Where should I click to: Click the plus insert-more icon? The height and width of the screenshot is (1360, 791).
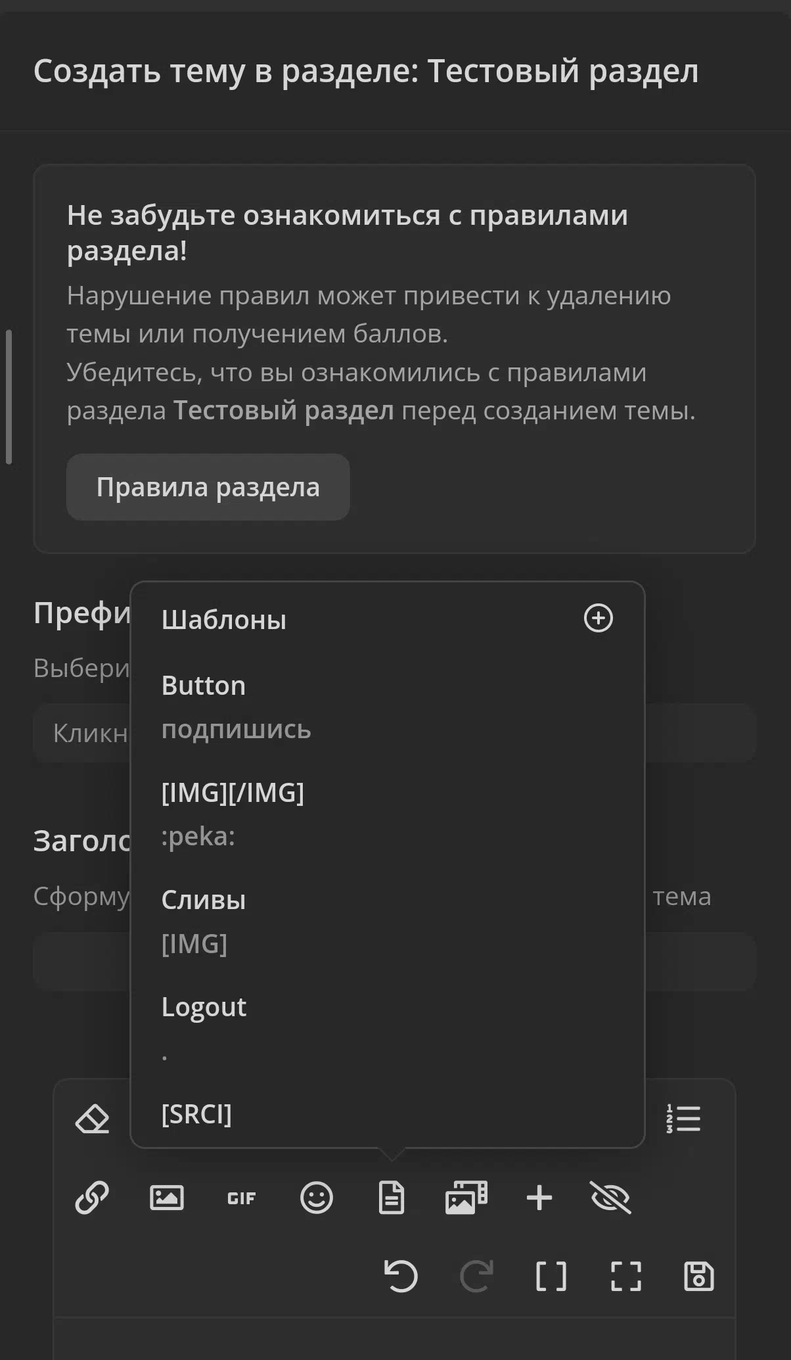pyautogui.click(x=539, y=1198)
